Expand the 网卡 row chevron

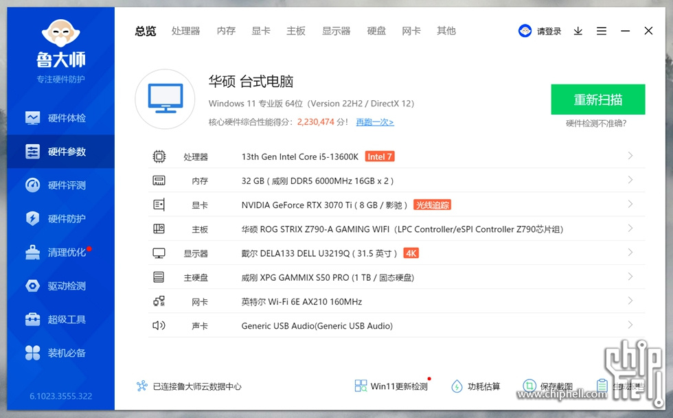[x=630, y=301]
